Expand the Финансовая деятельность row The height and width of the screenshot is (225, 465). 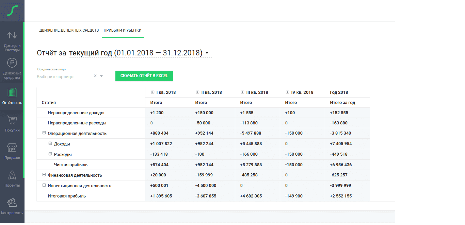click(x=44, y=175)
